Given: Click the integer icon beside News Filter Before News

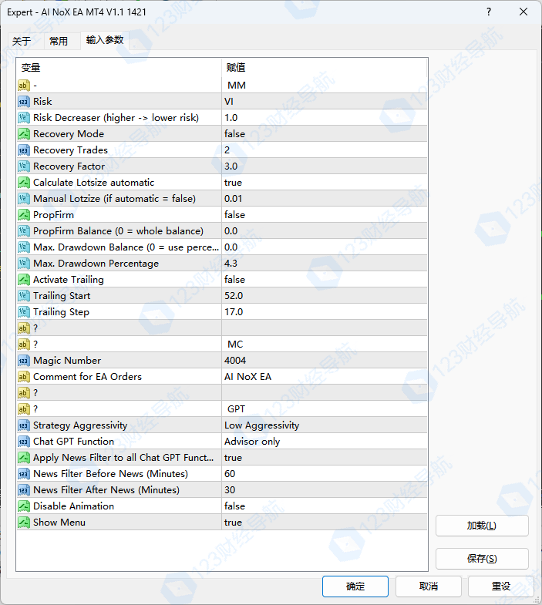Looking at the screenshot, I should pos(24,474).
